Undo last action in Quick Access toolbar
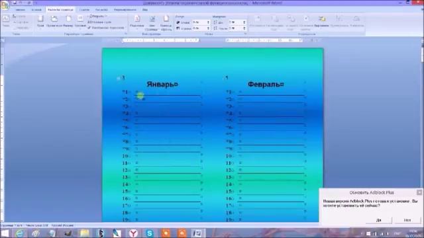Screen dimensions: 424x238 (x=21, y=3)
